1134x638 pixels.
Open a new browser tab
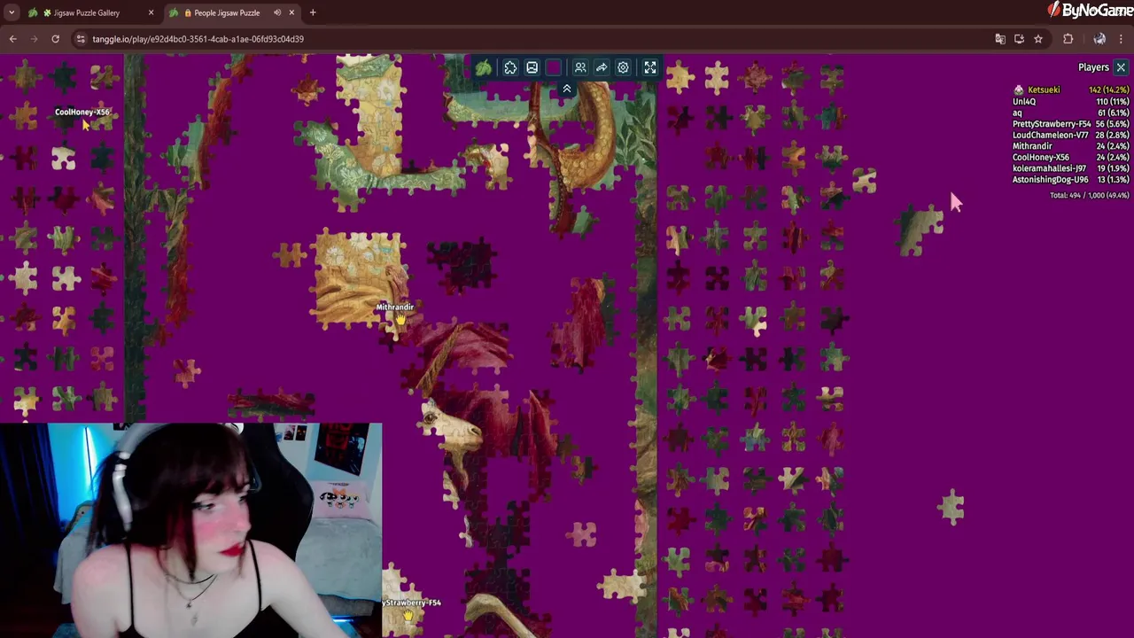point(313,12)
